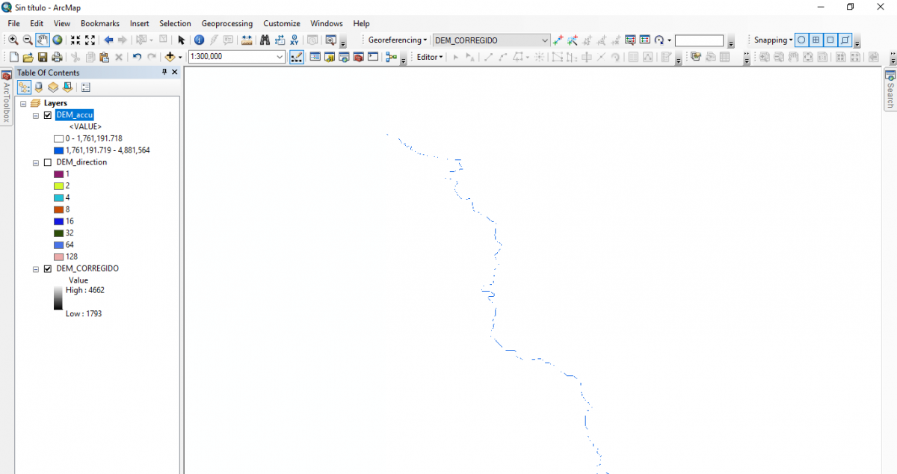Collapse the DEM_accu layer legend

tap(35, 114)
